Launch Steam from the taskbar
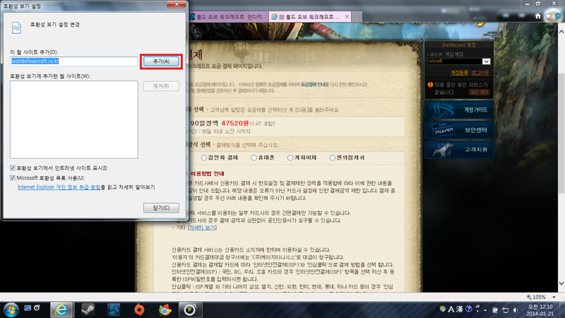Screen dimensions: 565x318 [x=88, y=310]
